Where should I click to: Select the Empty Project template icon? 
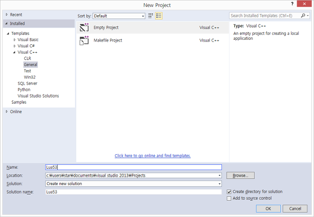coord(84,27)
